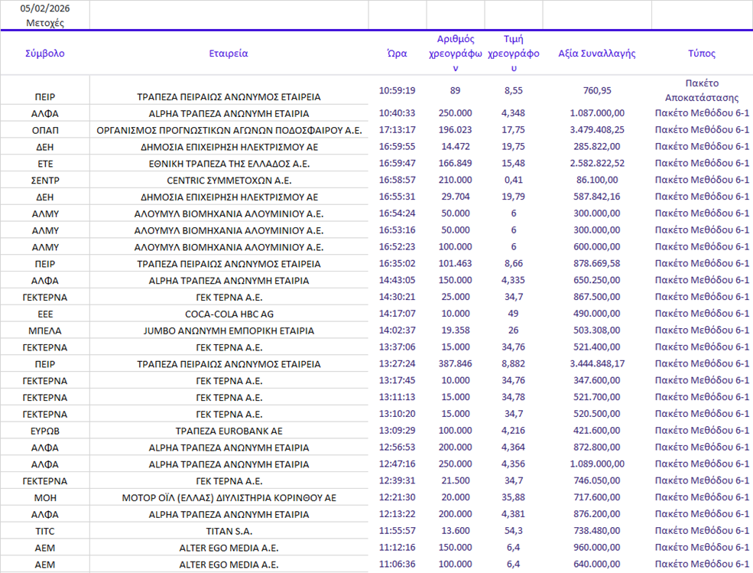This screenshot has width=753, height=573.
Task: Click the ΕΤΕ symbol cell
Action: [x=44, y=164]
